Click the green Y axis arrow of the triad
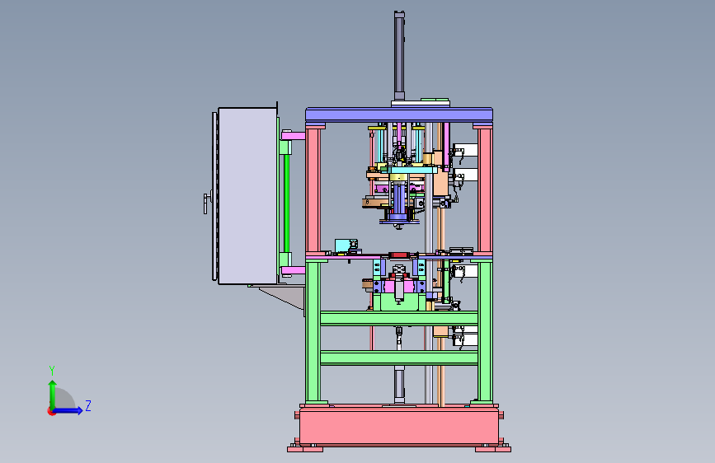Image resolution: width=715 pixels, height=463 pixels. pyautogui.click(x=53, y=394)
